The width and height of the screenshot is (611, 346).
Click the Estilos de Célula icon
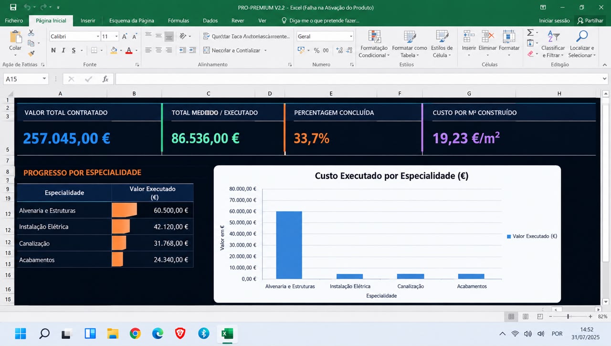[442, 37]
